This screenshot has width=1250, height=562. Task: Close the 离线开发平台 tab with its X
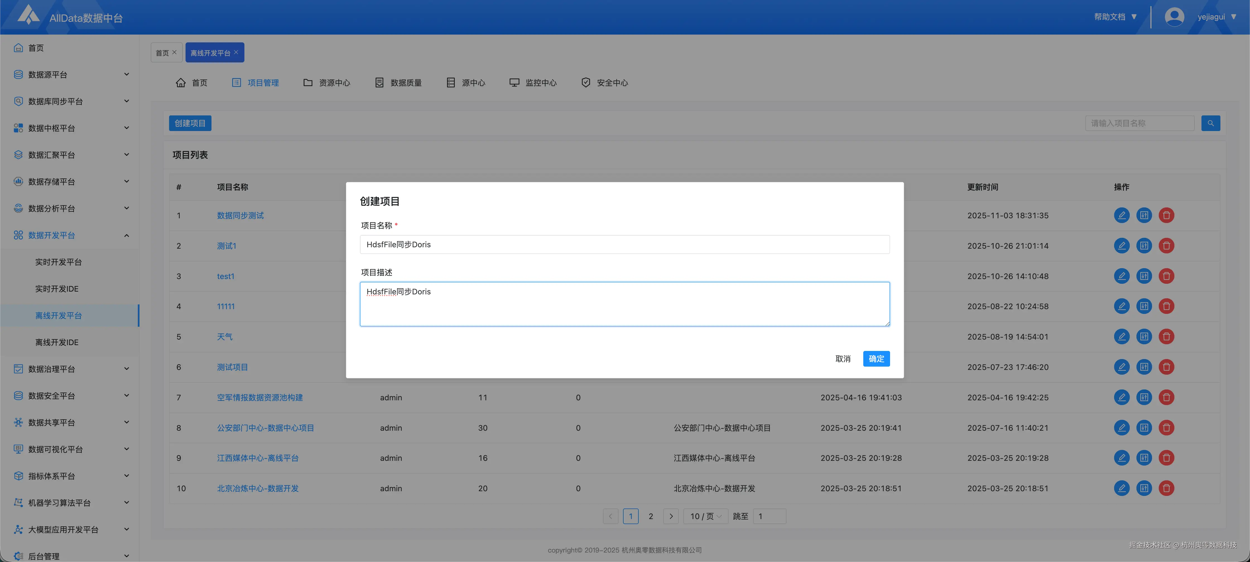236,52
